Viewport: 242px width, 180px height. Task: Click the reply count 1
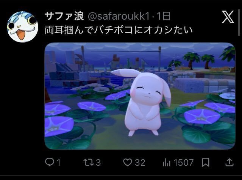pos(58,163)
